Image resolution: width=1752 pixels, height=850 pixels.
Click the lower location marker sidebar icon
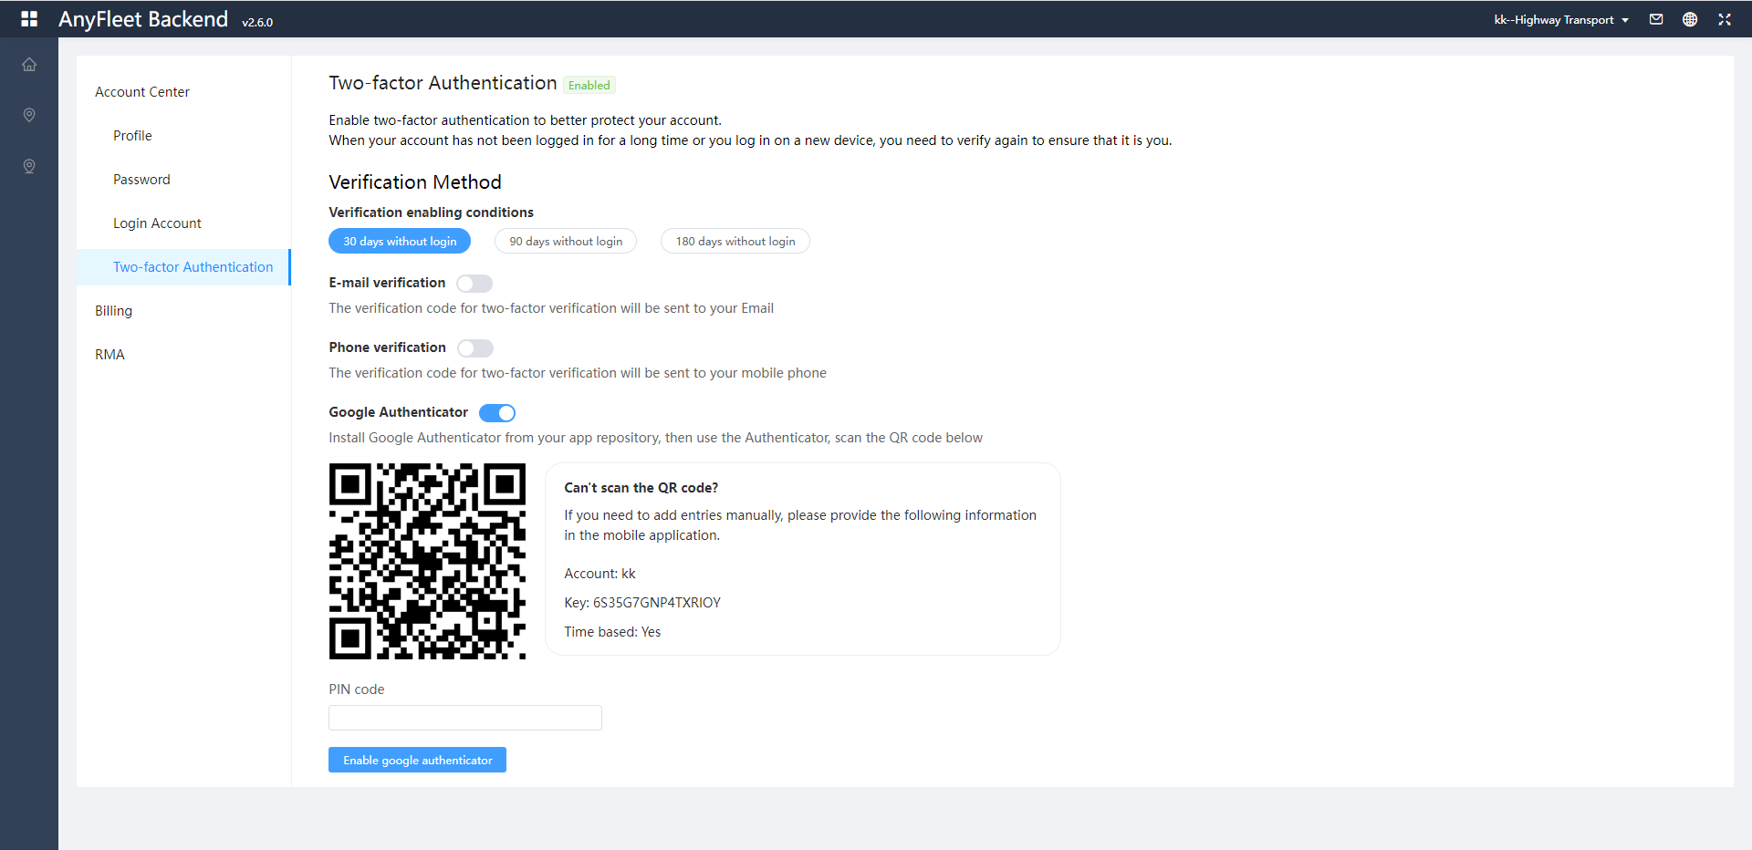pos(29,166)
